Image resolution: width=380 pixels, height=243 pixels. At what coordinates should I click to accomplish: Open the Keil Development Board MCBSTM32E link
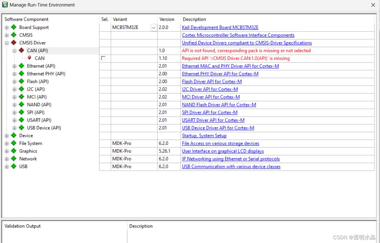click(x=220, y=27)
